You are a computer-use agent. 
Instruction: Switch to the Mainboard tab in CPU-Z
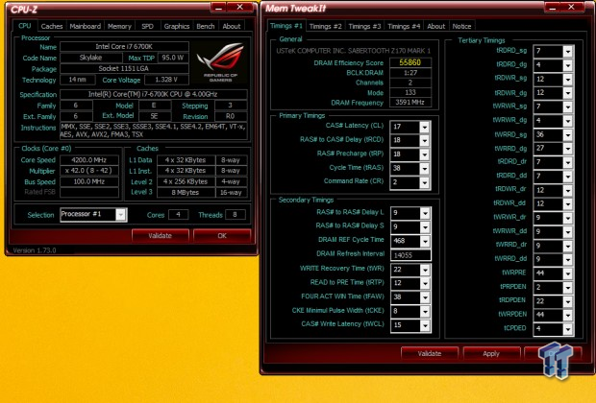86,26
